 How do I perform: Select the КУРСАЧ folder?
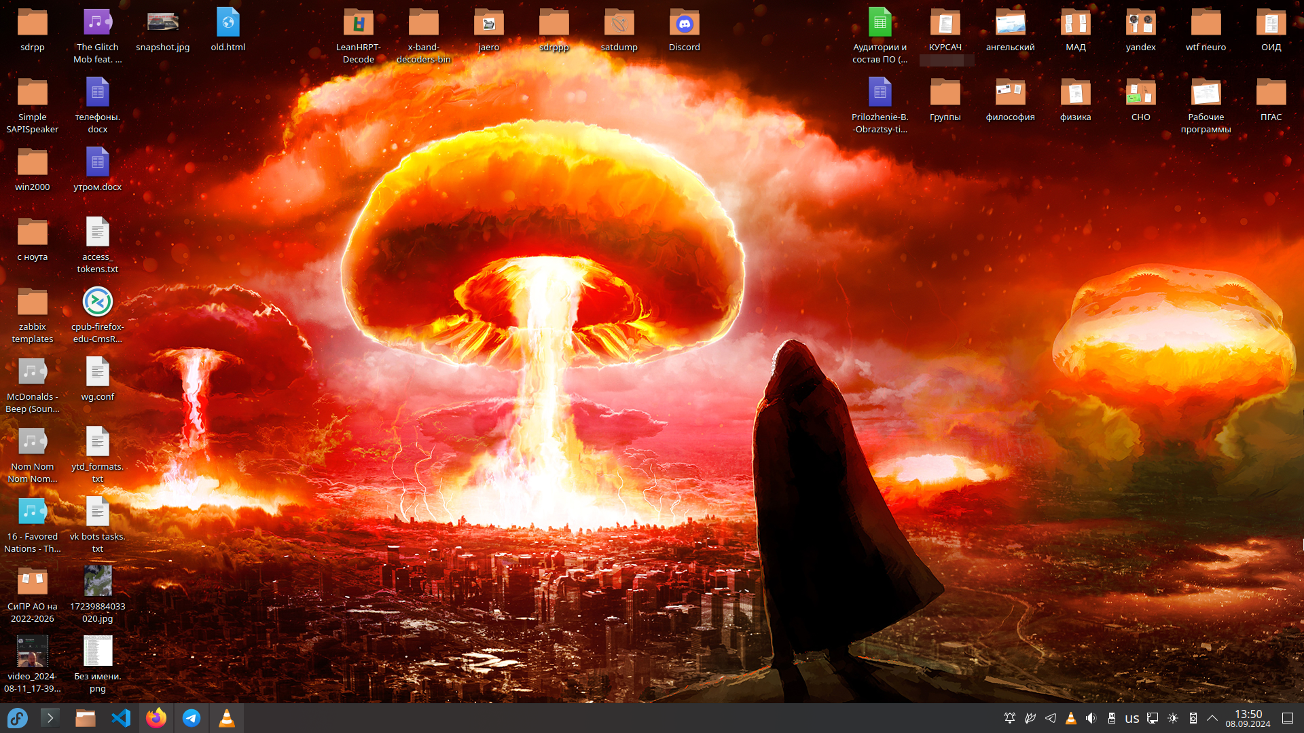(x=945, y=31)
